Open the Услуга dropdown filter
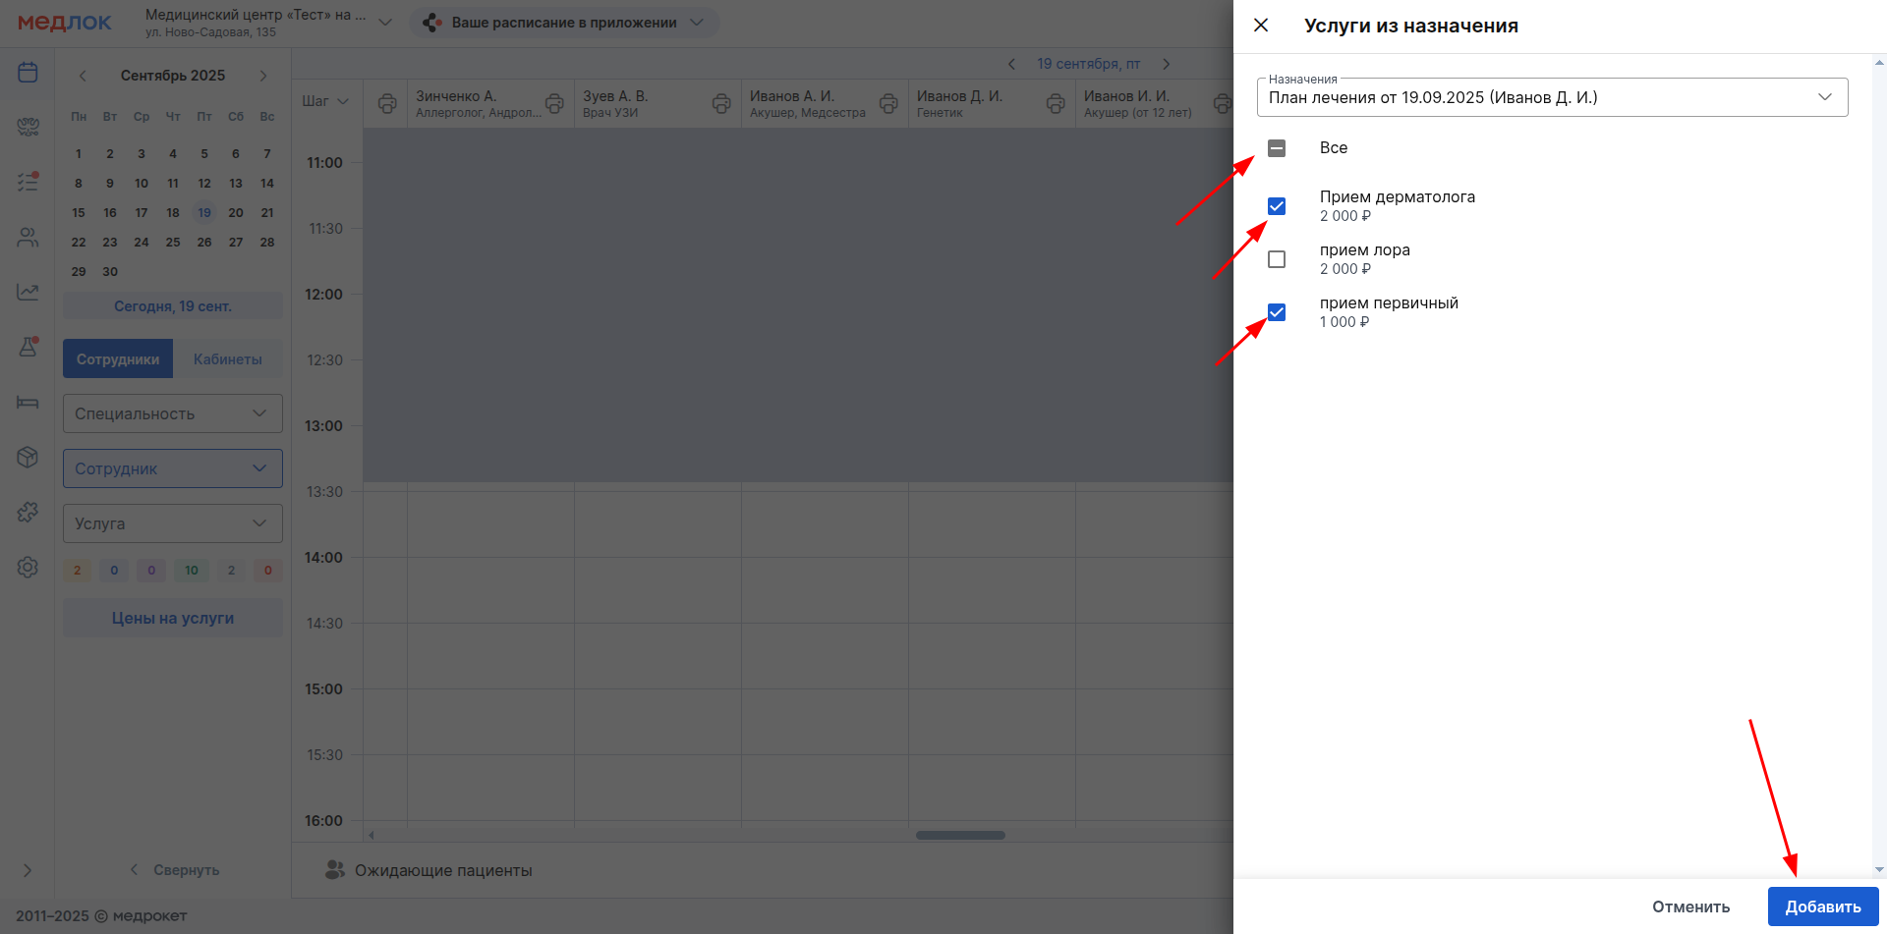1887x934 pixels. coord(173,523)
